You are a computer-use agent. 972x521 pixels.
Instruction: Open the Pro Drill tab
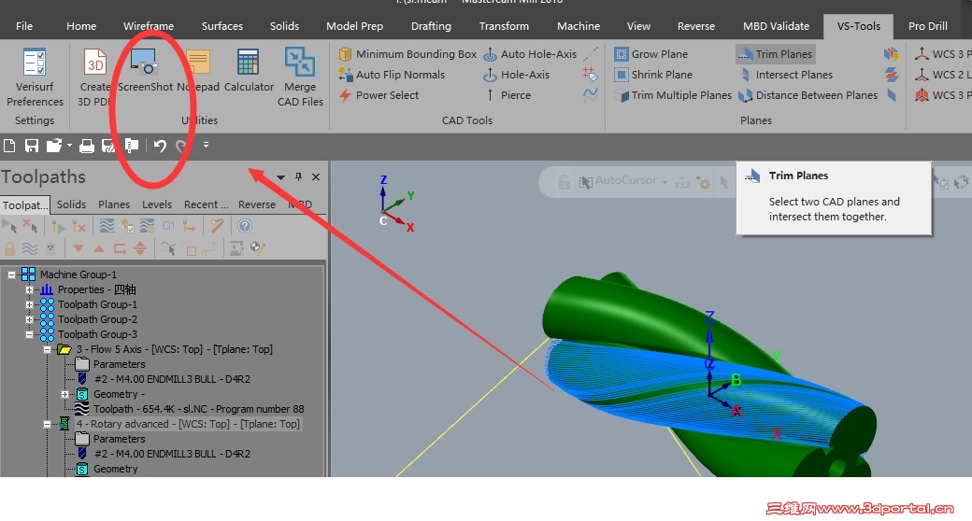click(927, 26)
